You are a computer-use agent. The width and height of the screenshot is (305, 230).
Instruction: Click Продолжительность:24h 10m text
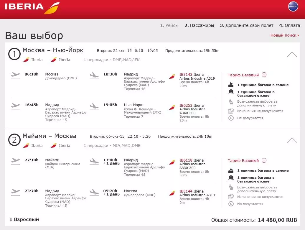[x=185, y=137]
